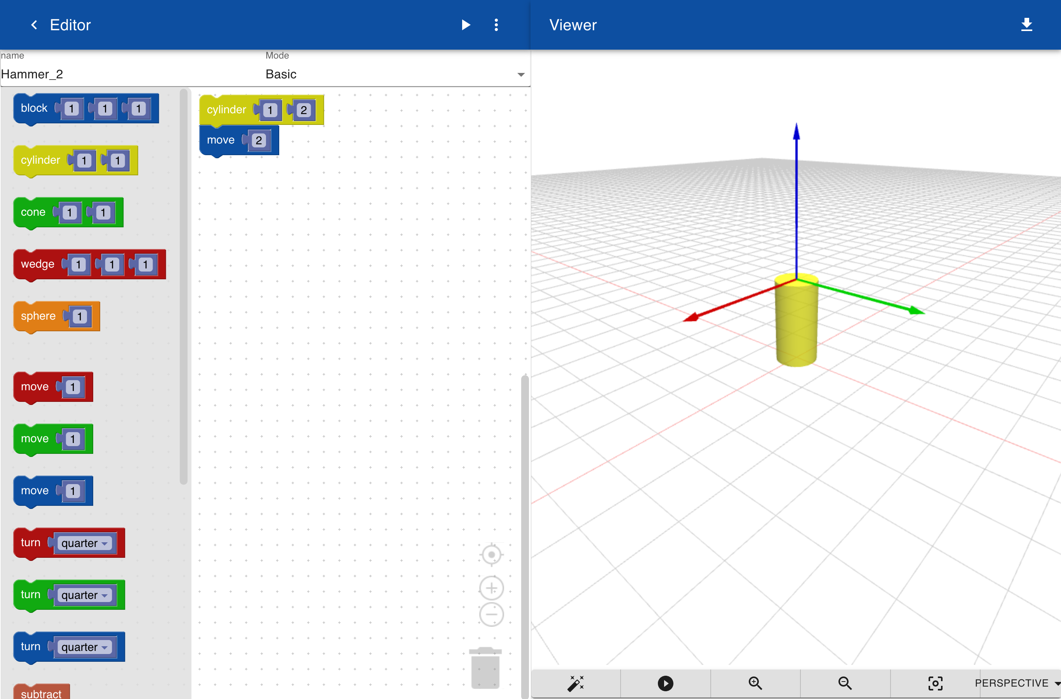Open quarter dropdown on red turn block
The image size is (1061, 699).
point(85,543)
